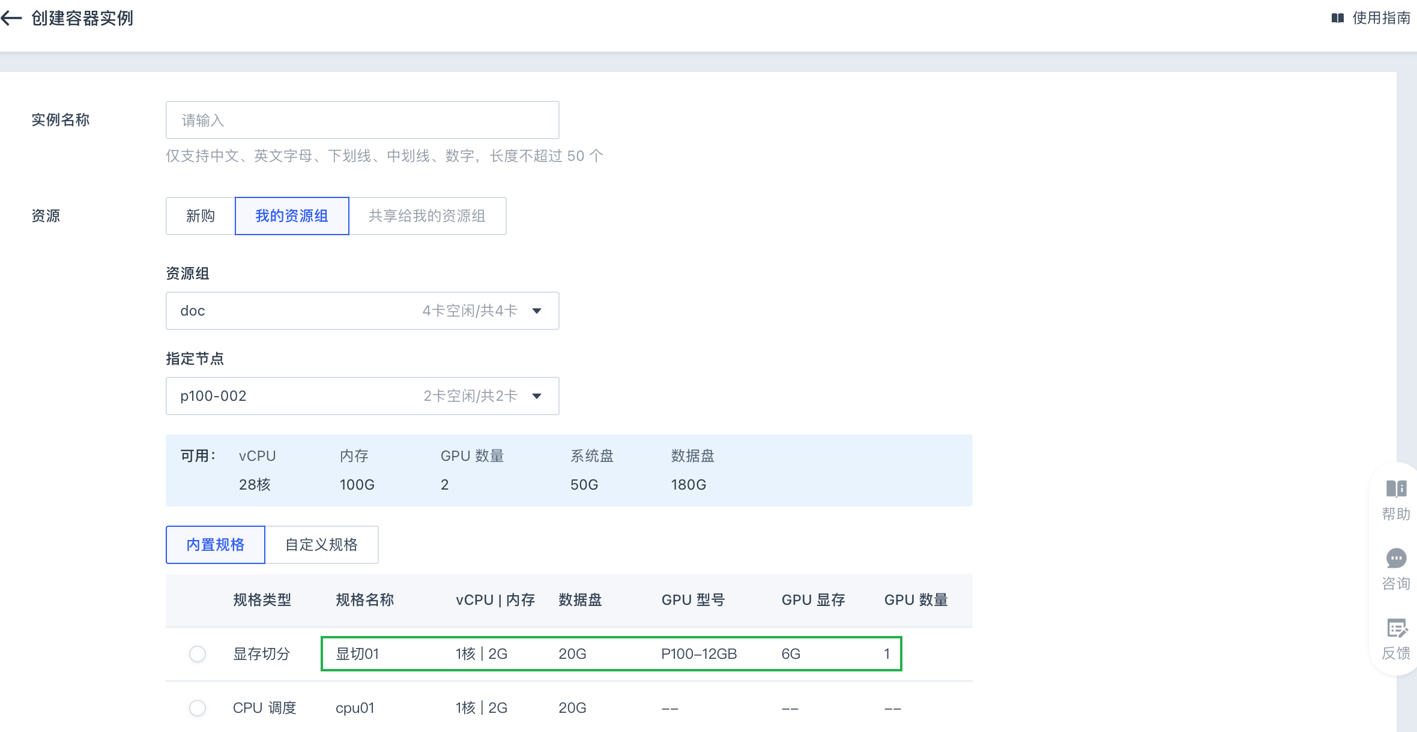Select the 显存切分 radio button

tap(198, 654)
